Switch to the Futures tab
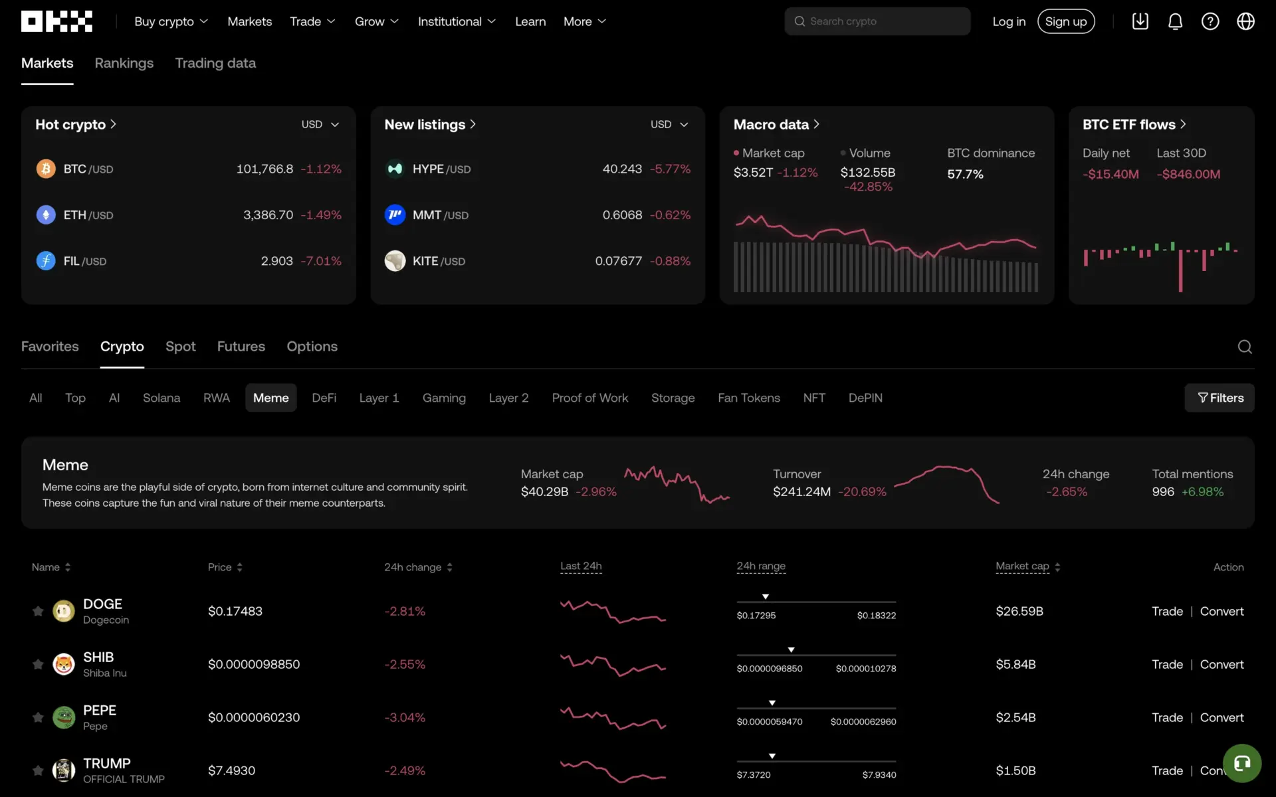The width and height of the screenshot is (1276, 797). 241,346
